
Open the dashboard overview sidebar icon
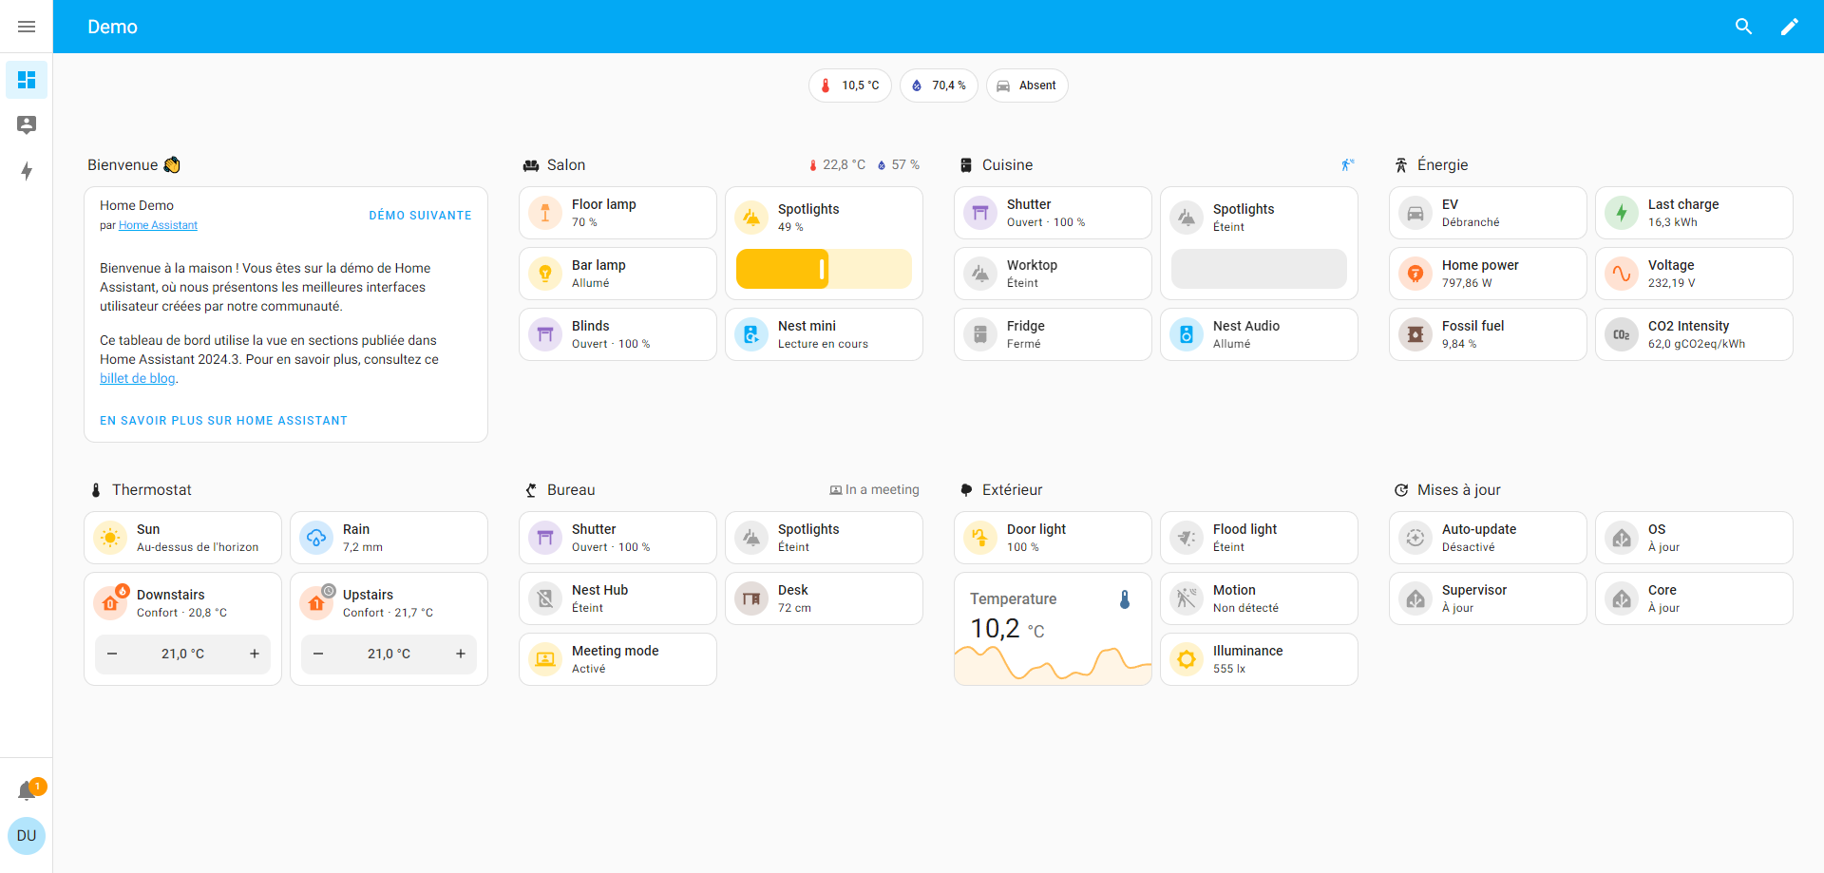pyautogui.click(x=27, y=80)
